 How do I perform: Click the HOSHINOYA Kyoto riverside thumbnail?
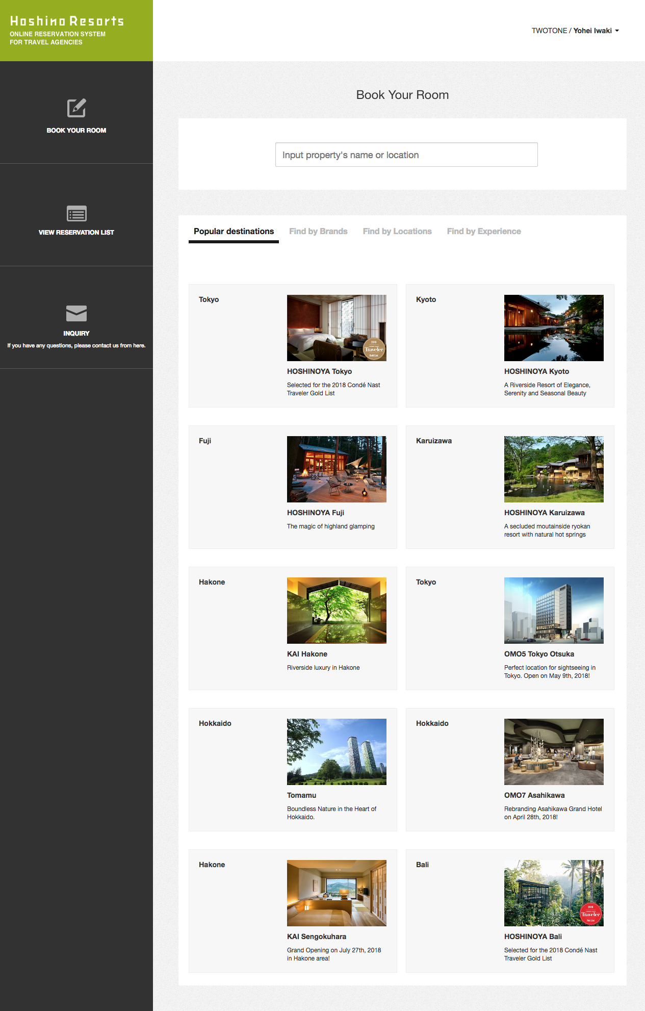tap(553, 328)
